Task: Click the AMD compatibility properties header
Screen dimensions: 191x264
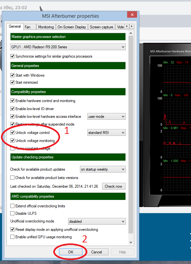Action: (x=68, y=196)
